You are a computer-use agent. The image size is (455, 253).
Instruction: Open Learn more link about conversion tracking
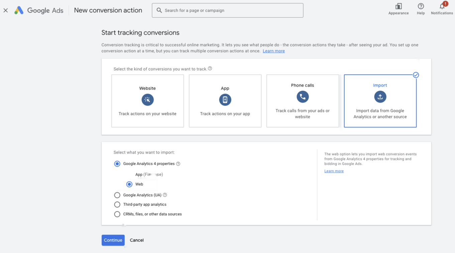click(x=273, y=51)
